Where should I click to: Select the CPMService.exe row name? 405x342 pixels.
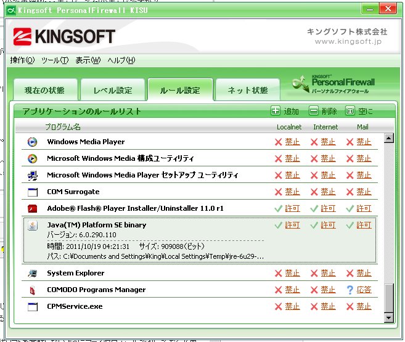[x=75, y=306]
